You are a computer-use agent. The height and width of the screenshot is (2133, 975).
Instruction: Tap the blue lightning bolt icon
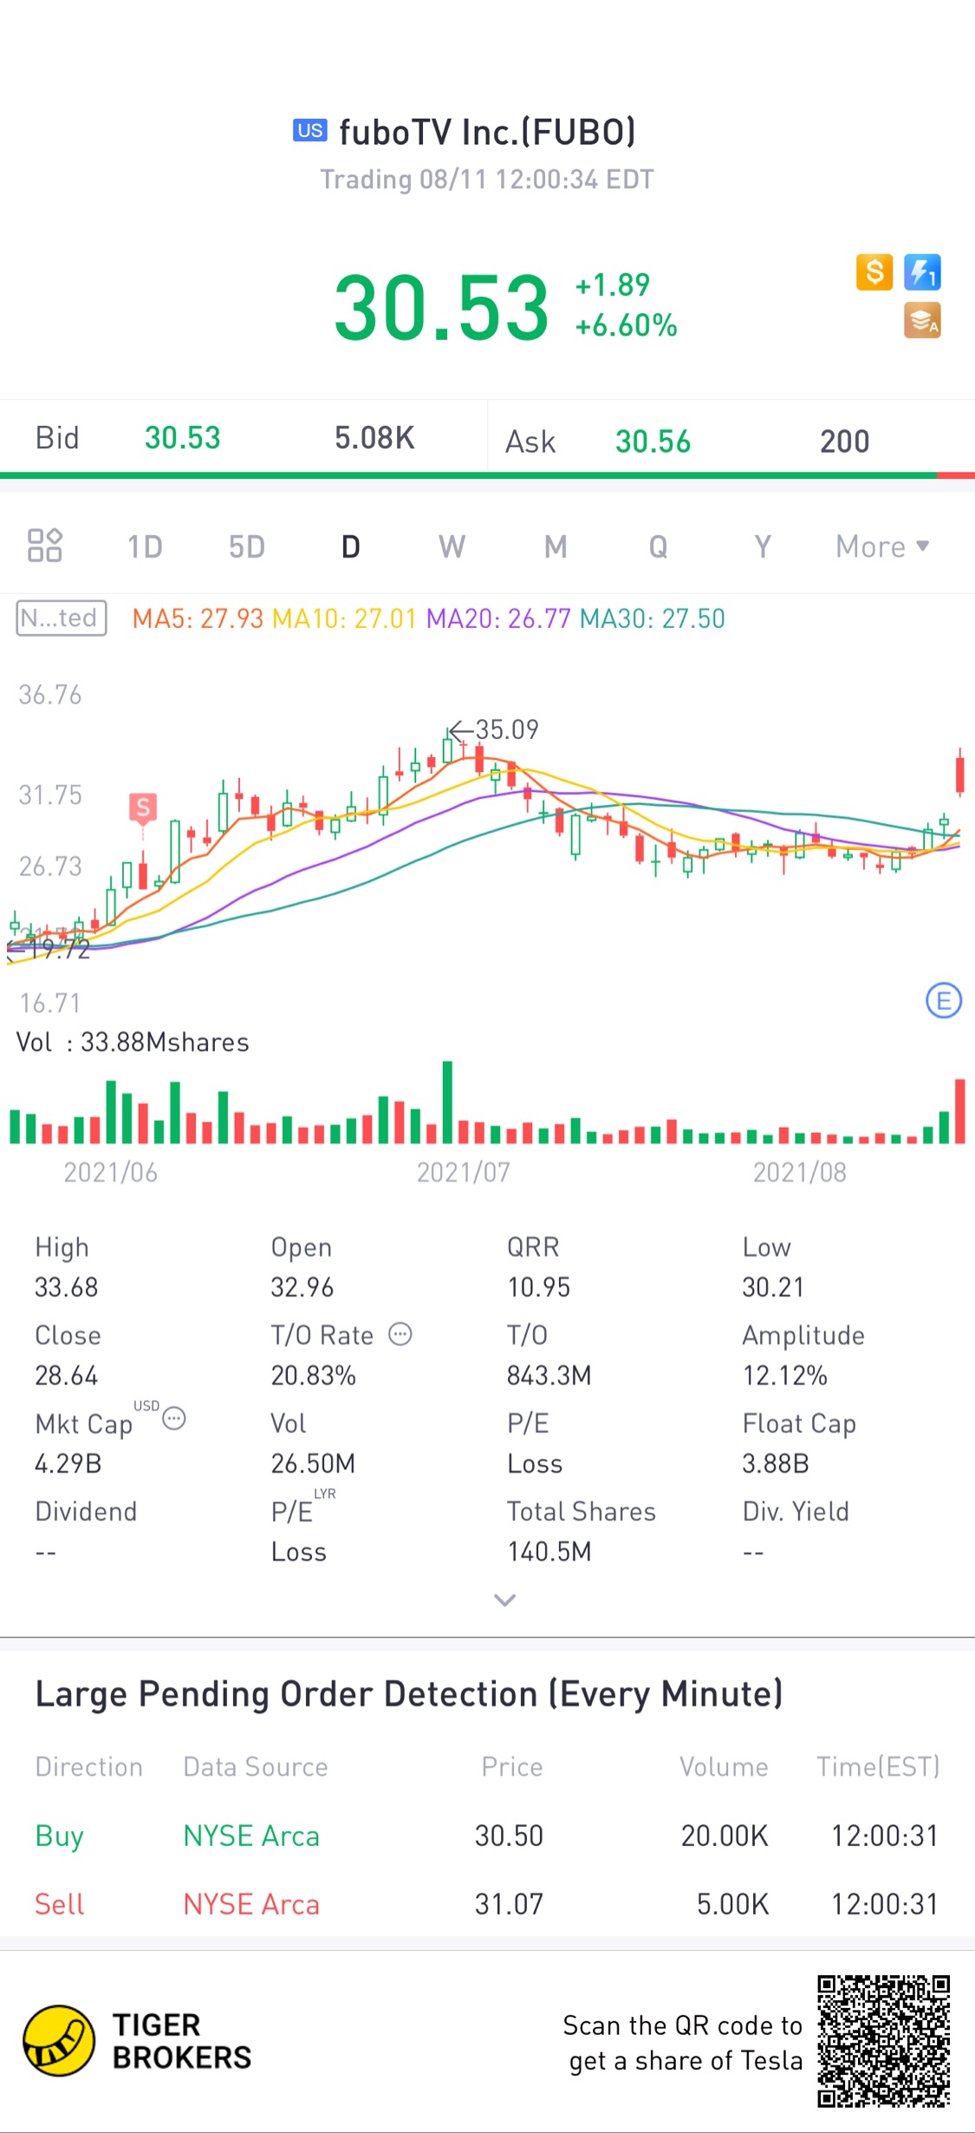922,272
